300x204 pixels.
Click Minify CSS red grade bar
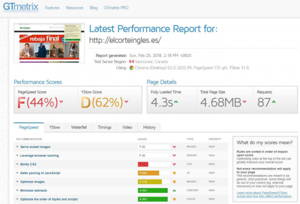pos(143,164)
